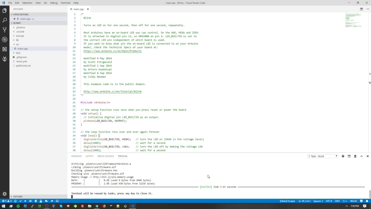The width and height of the screenshot is (371, 209).
Task: Select Task - Build terminal dropdown
Action: pyautogui.click(x=323, y=156)
